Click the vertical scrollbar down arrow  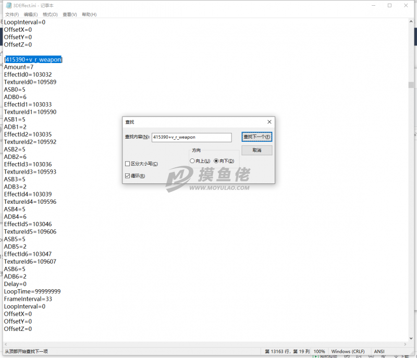click(x=411, y=337)
